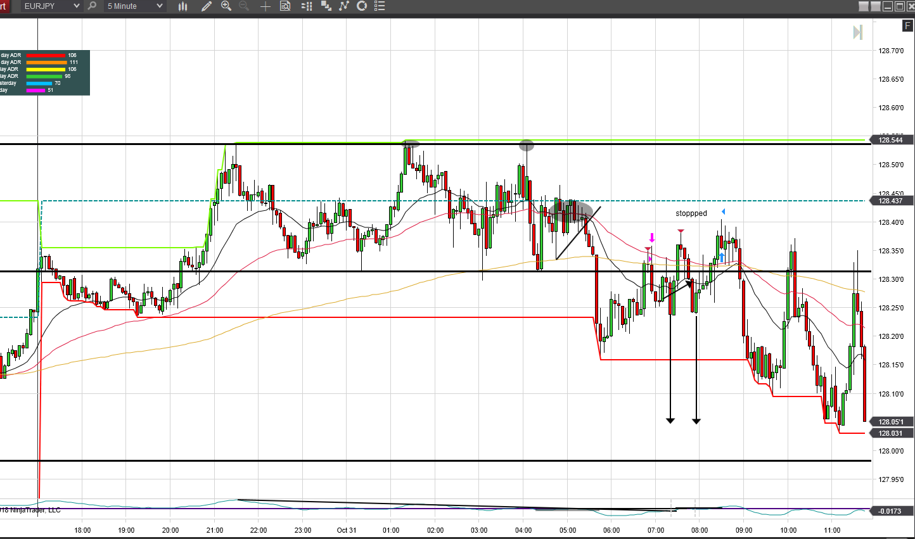Click the 127.95'0 price axis label
The width and height of the screenshot is (915, 539).
(891, 479)
